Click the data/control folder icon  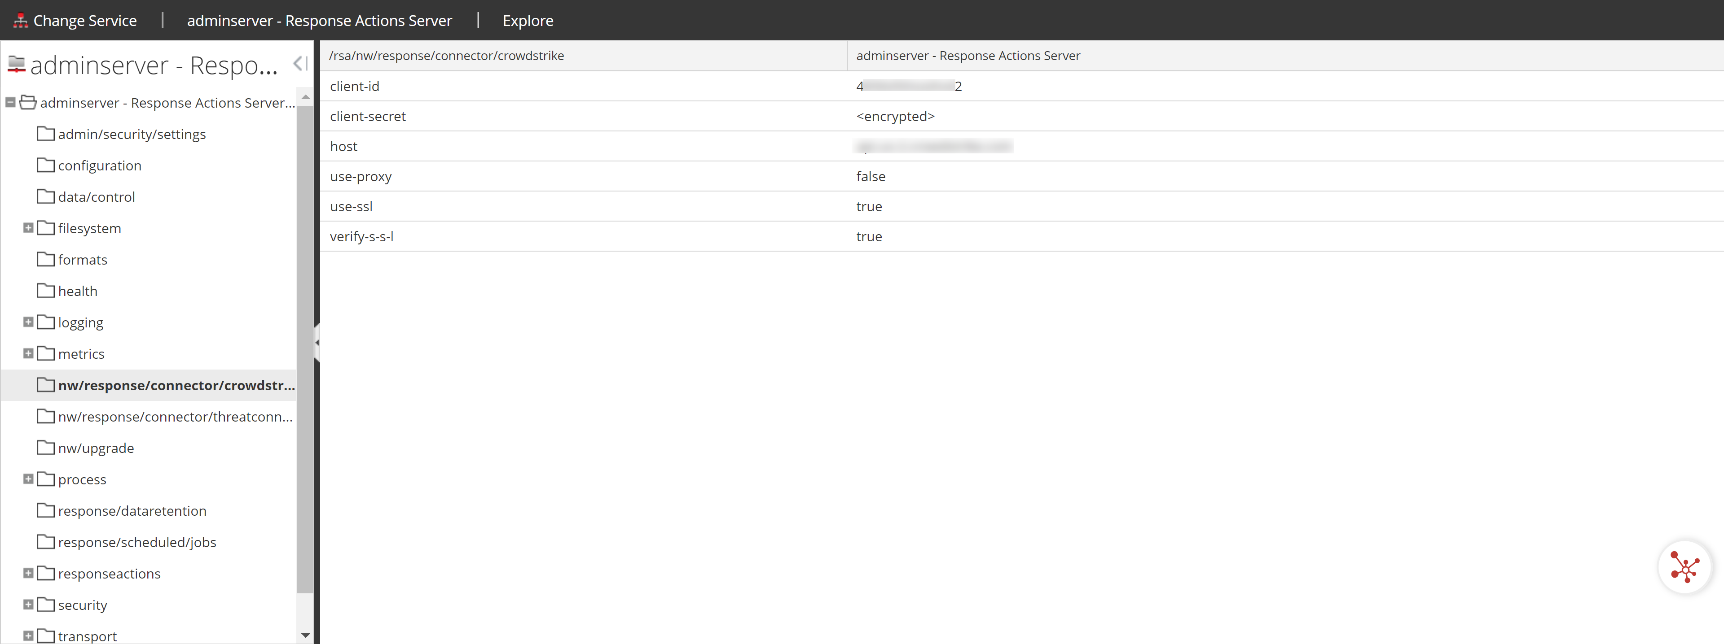(45, 196)
